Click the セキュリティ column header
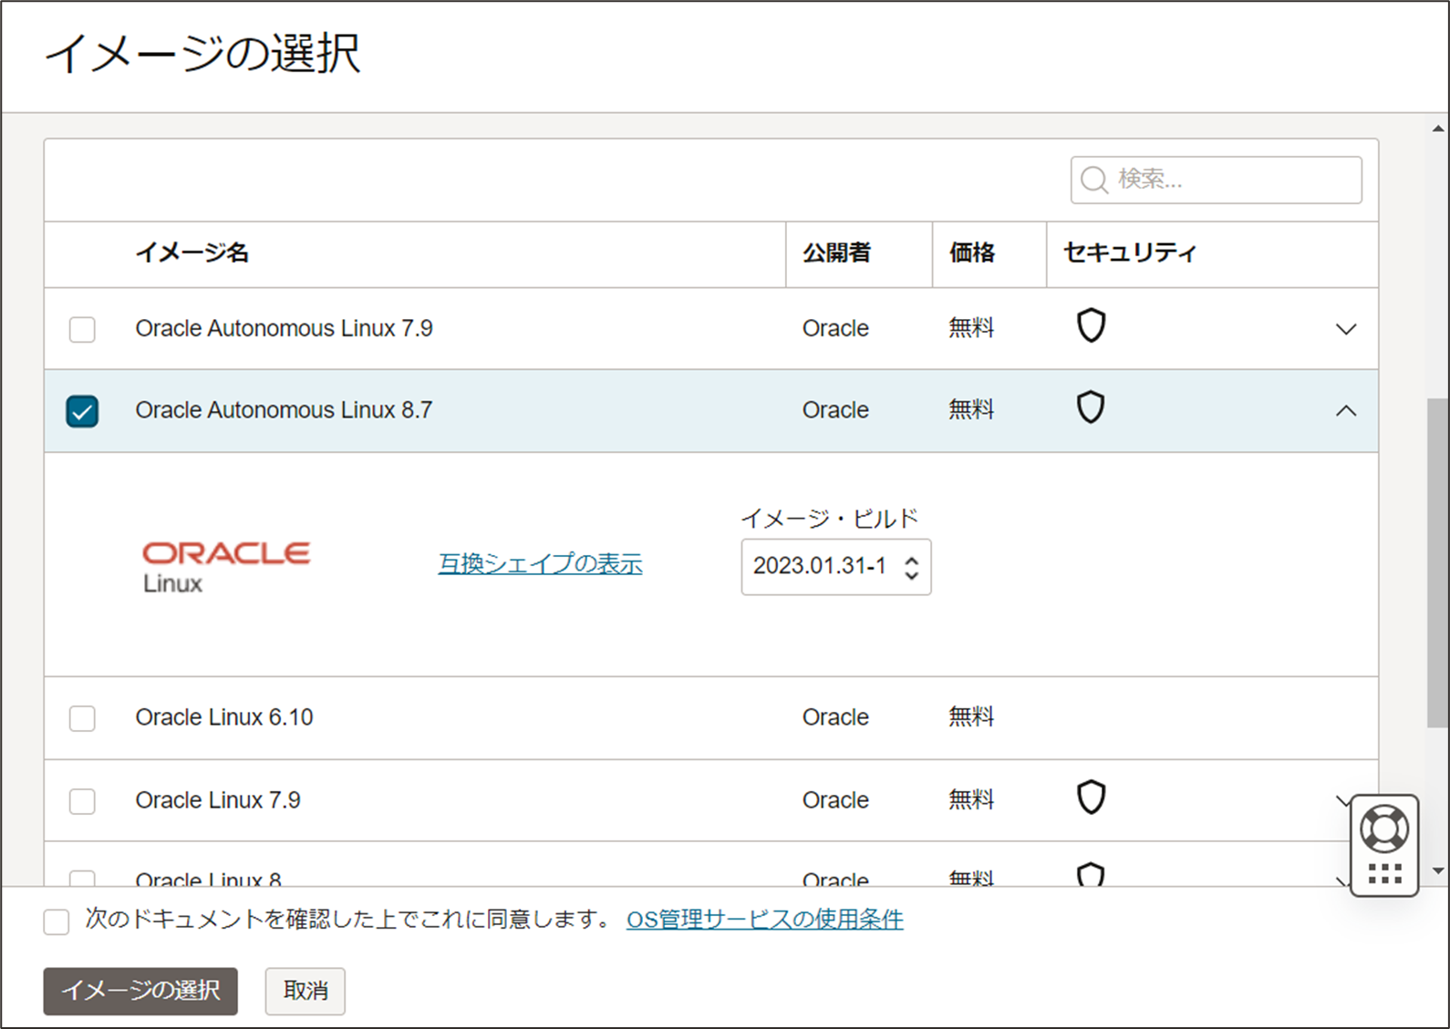The image size is (1450, 1029). [1129, 252]
